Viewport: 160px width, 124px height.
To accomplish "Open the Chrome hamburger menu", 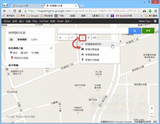I will pyautogui.click(x=156, y=11).
